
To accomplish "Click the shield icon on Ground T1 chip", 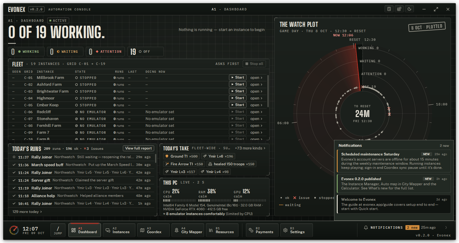I will pos(167,156).
